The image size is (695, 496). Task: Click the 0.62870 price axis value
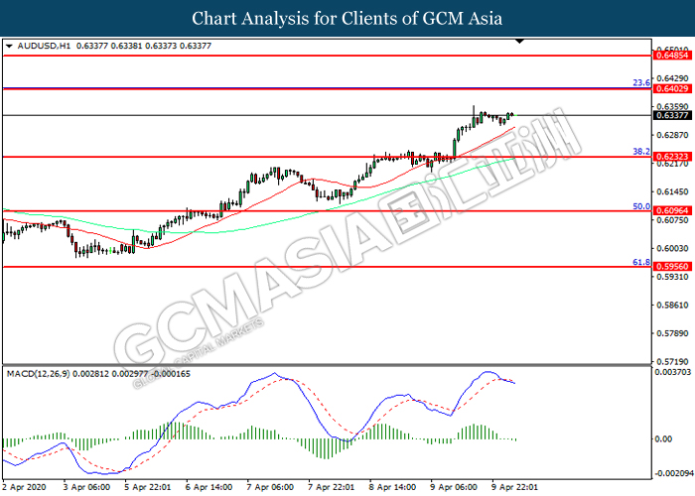pos(672,135)
